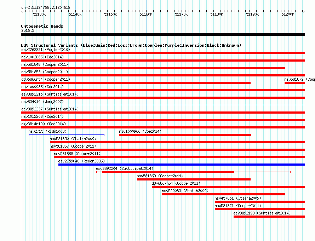Select the esv3892204 (Suktitipat2014) loss bar
The image size is (315, 241).
coord(168,172)
